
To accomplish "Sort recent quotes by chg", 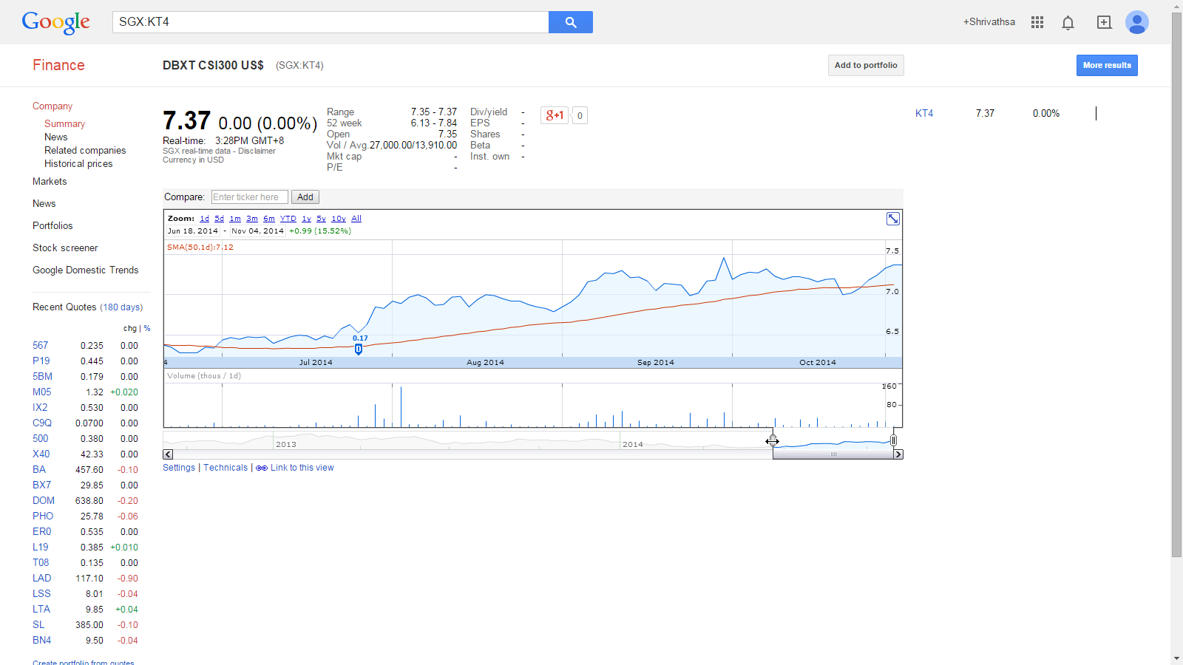I will (x=130, y=328).
